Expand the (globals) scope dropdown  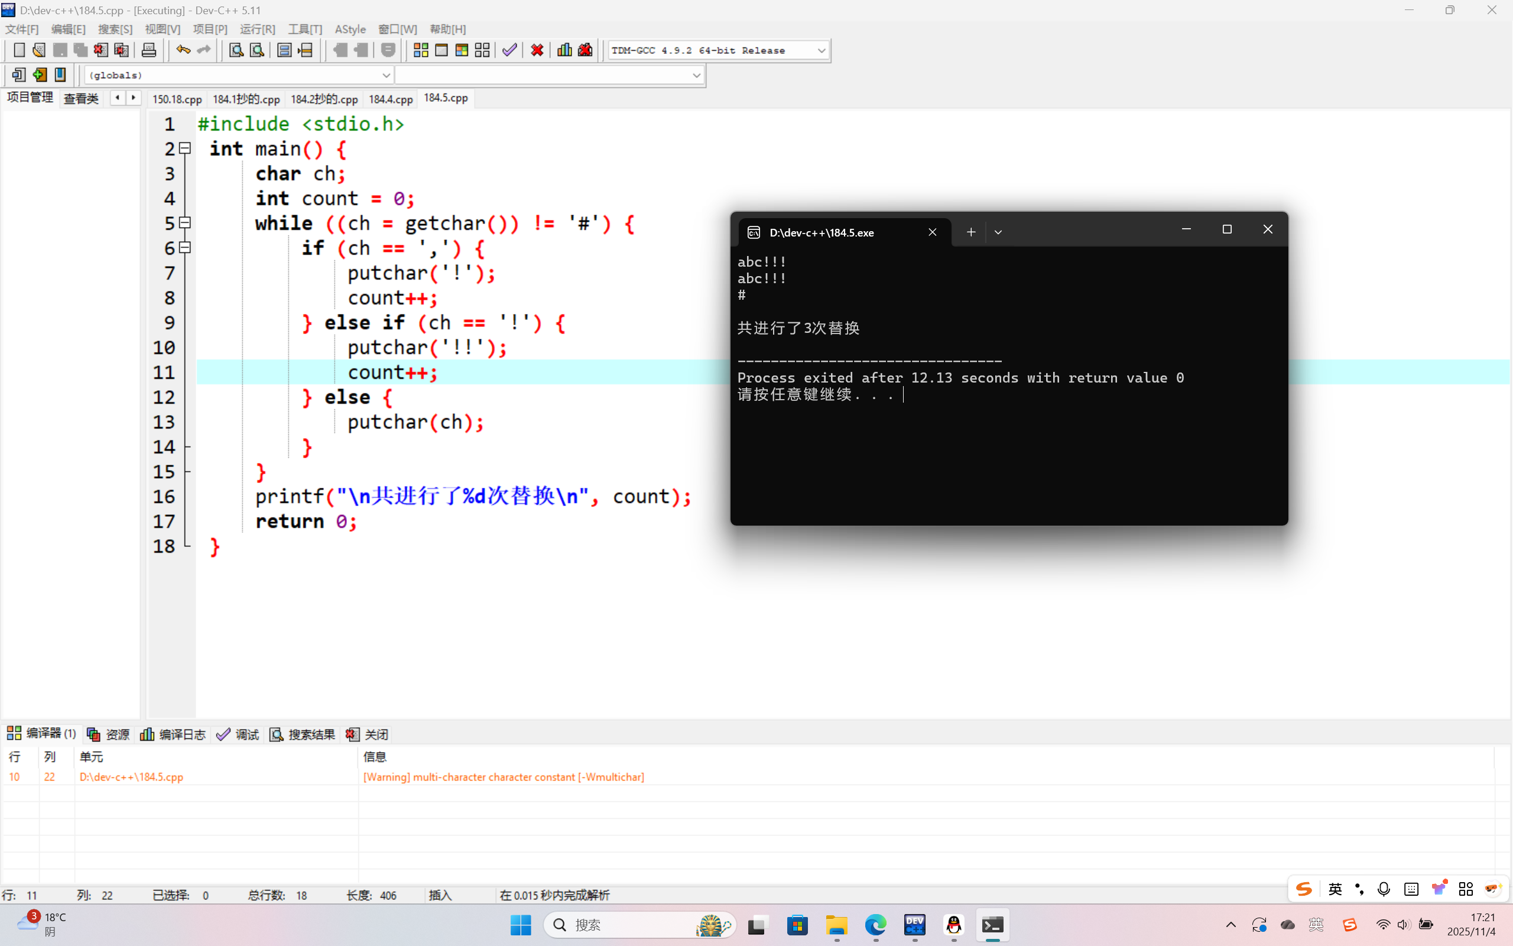tap(386, 76)
